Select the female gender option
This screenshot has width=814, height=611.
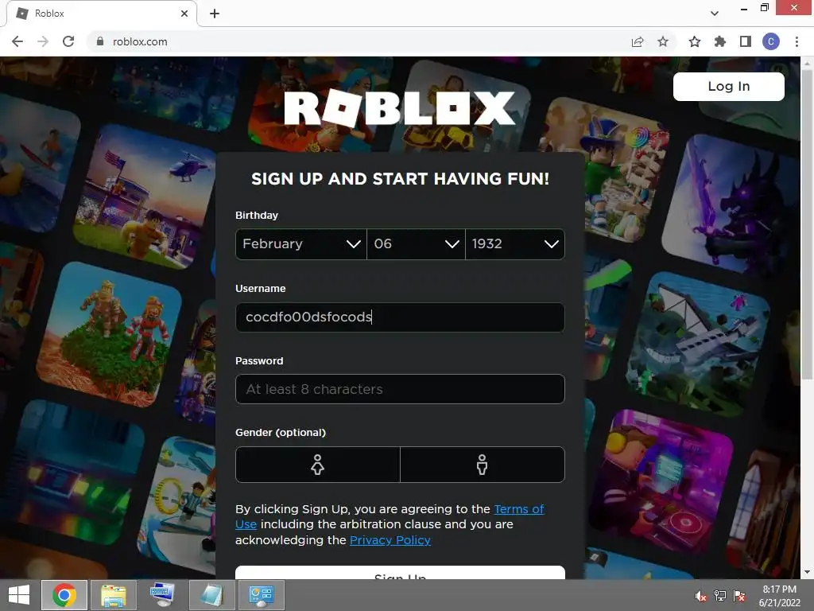click(x=318, y=465)
